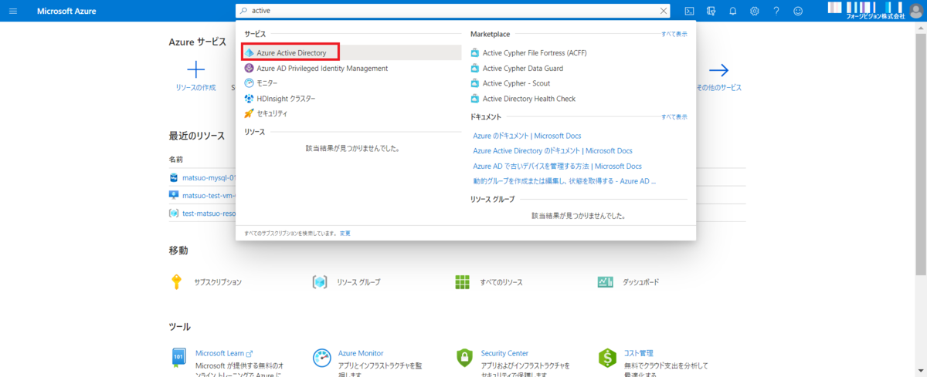
Task: Open コスト管理 tool link
Action: tap(638, 353)
